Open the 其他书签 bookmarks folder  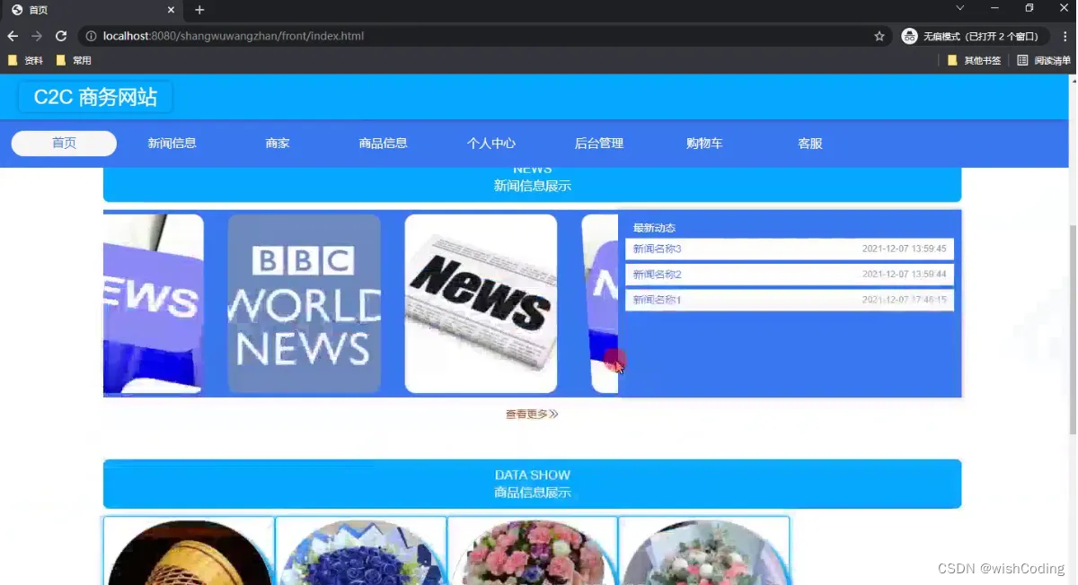click(974, 60)
